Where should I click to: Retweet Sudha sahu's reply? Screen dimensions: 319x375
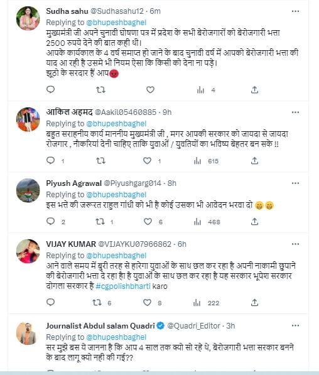point(100,90)
